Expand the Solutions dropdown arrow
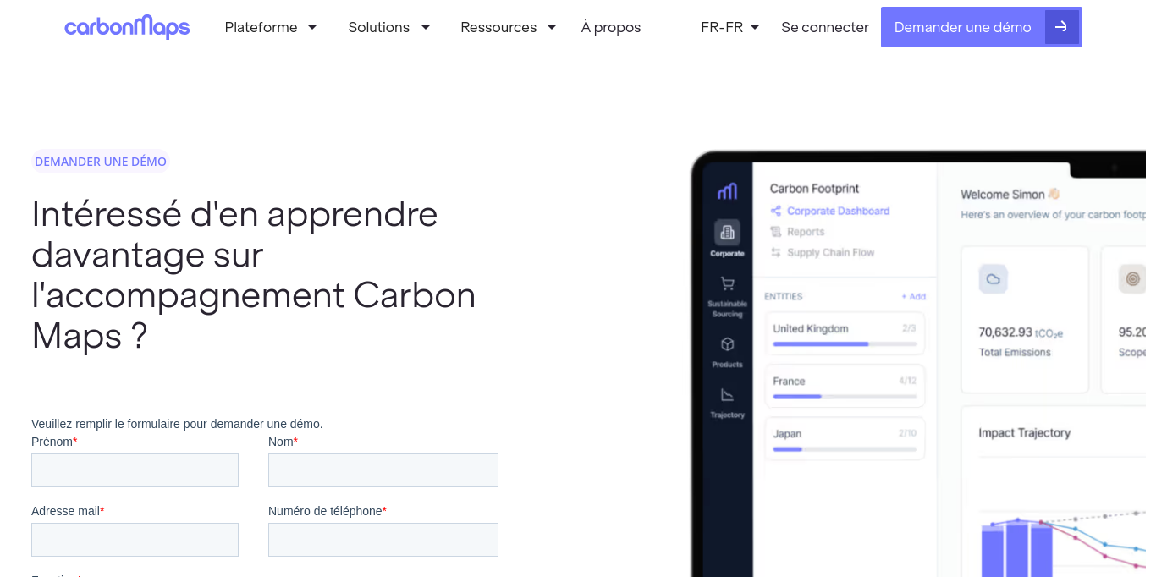The image size is (1156, 577). 425,27
